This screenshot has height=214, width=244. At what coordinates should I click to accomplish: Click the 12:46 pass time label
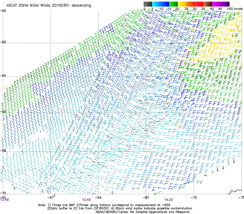[5, 200]
